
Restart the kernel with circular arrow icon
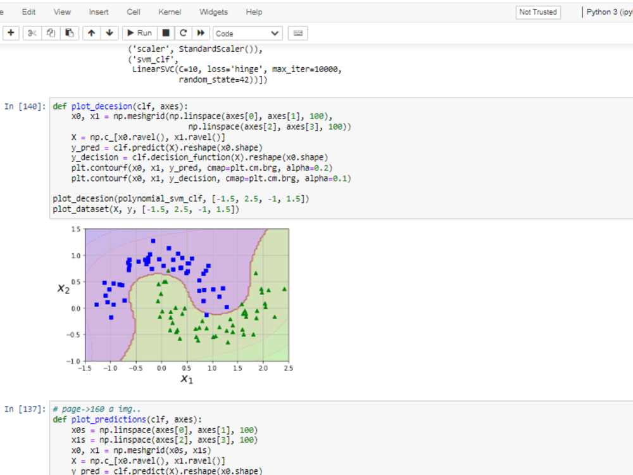(x=184, y=33)
